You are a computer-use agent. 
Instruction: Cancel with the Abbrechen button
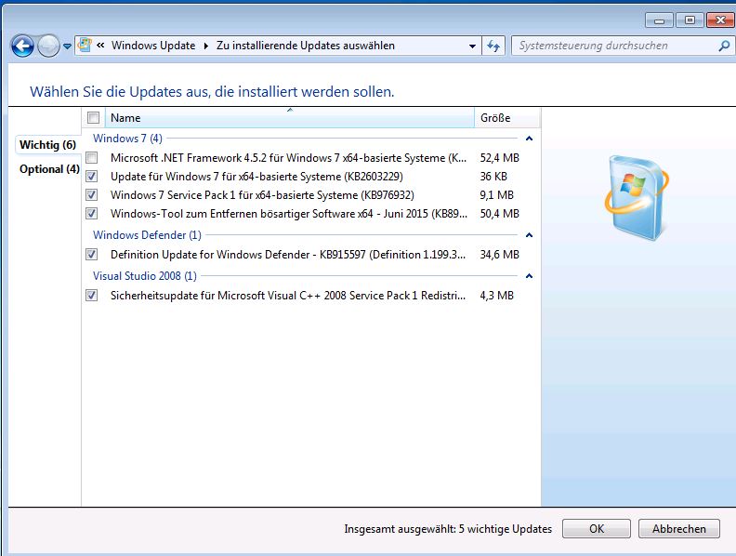pyautogui.click(x=678, y=529)
